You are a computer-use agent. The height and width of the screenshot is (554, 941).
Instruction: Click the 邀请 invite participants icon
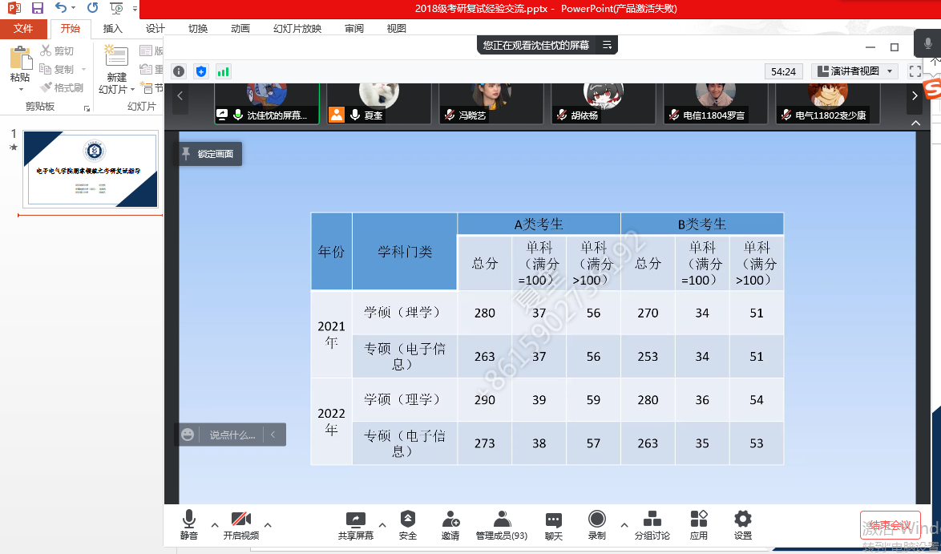[450, 520]
